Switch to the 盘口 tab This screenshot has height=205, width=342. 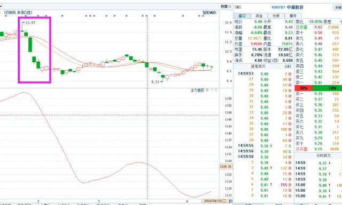(x=242, y=16)
